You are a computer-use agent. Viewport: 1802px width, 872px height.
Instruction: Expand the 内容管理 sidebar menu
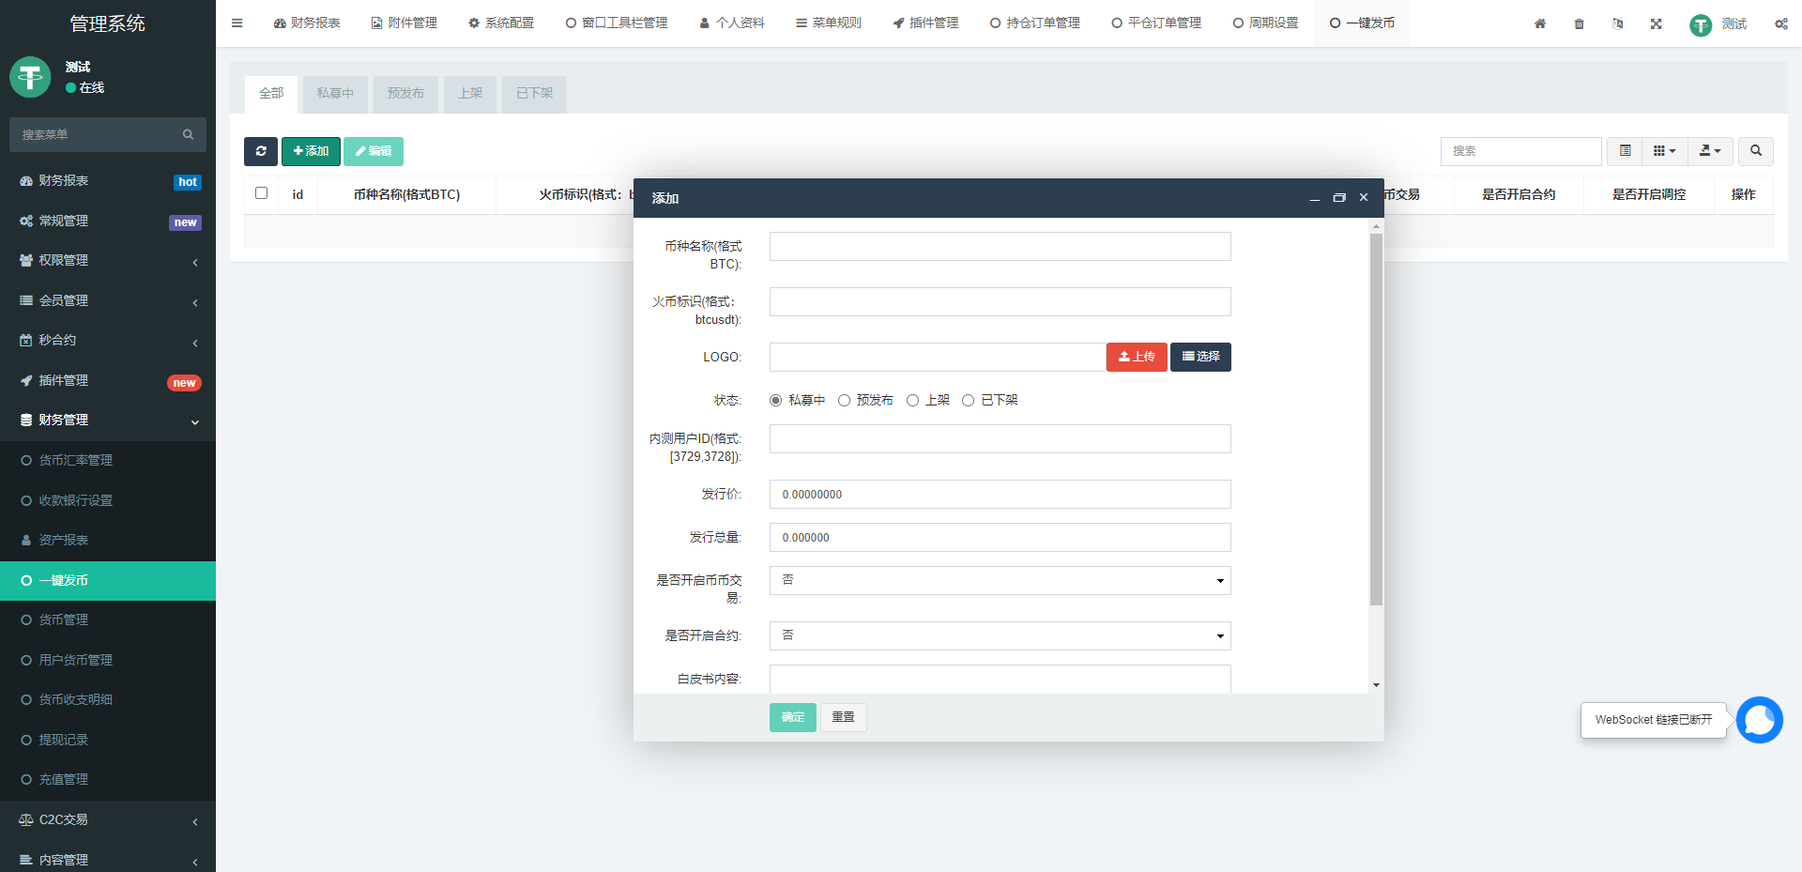(108, 859)
